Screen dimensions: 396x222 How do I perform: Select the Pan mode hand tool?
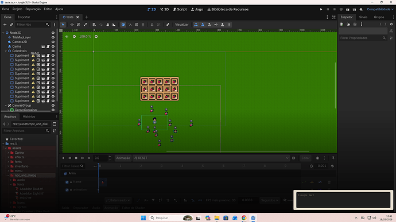pos(107,25)
